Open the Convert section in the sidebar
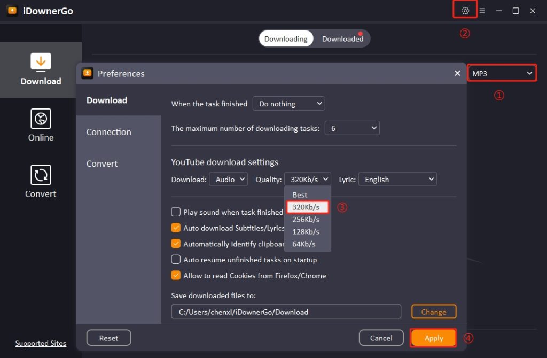Screen dimensions: 547x358 [x=41, y=182]
